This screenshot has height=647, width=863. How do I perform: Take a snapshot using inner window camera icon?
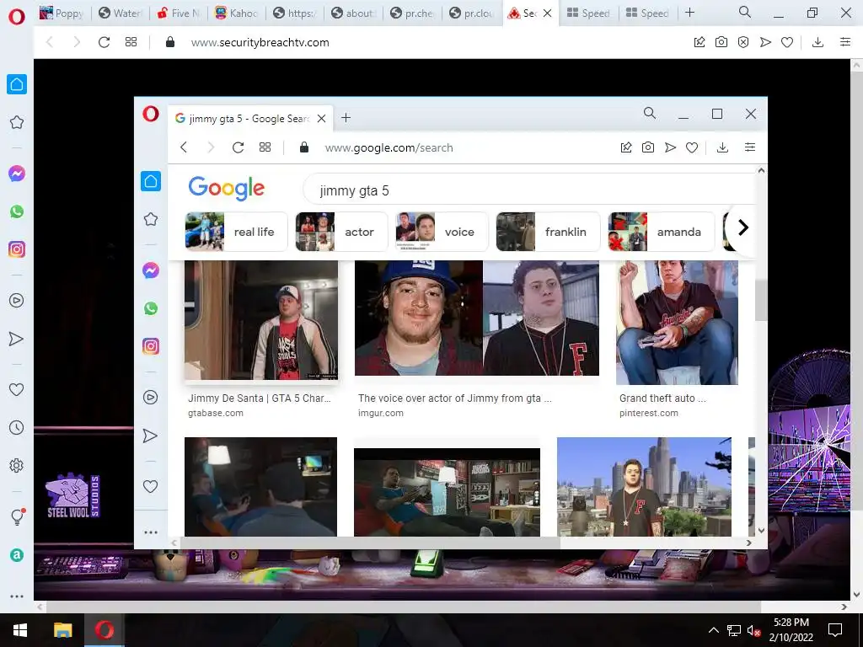coord(648,147)
